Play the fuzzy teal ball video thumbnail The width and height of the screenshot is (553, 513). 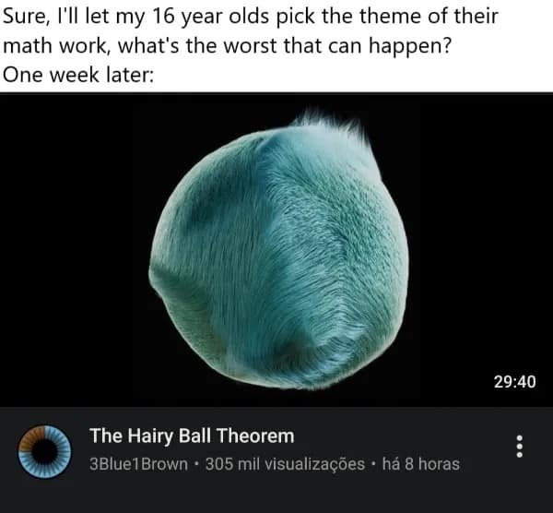(x=276, y=250)
